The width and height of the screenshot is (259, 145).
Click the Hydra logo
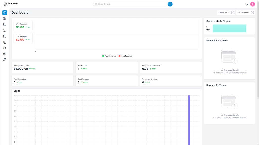(x=11, y=4)
